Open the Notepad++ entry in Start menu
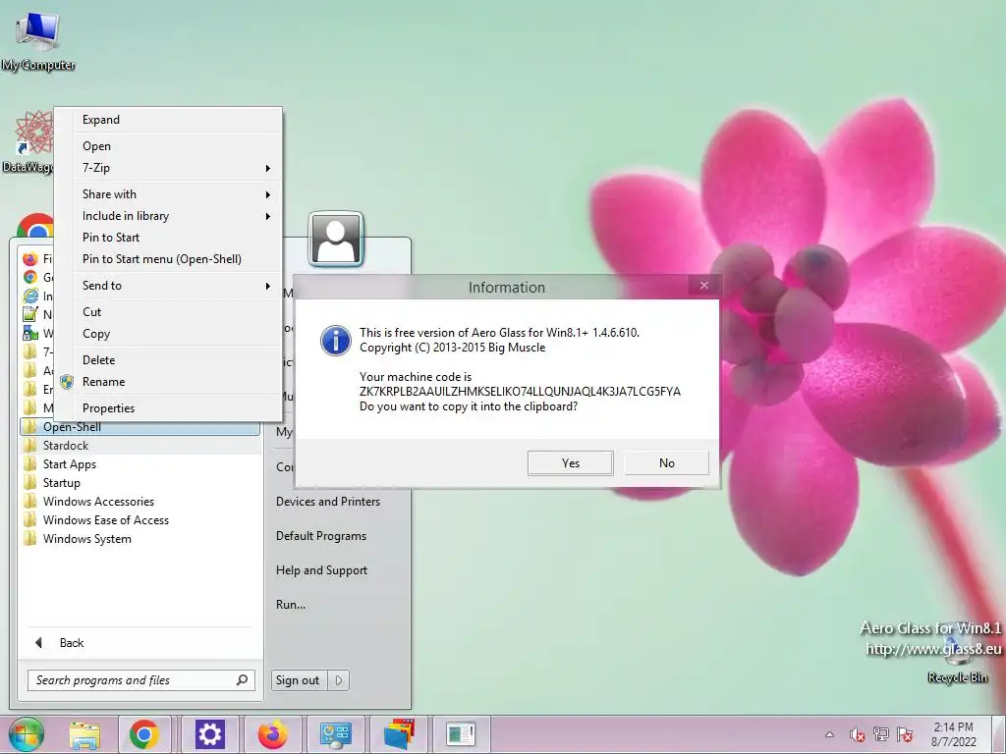 (30, 314)
